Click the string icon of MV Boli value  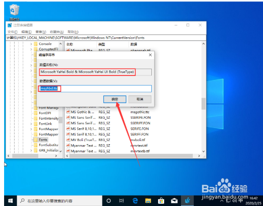pos(68,140)
